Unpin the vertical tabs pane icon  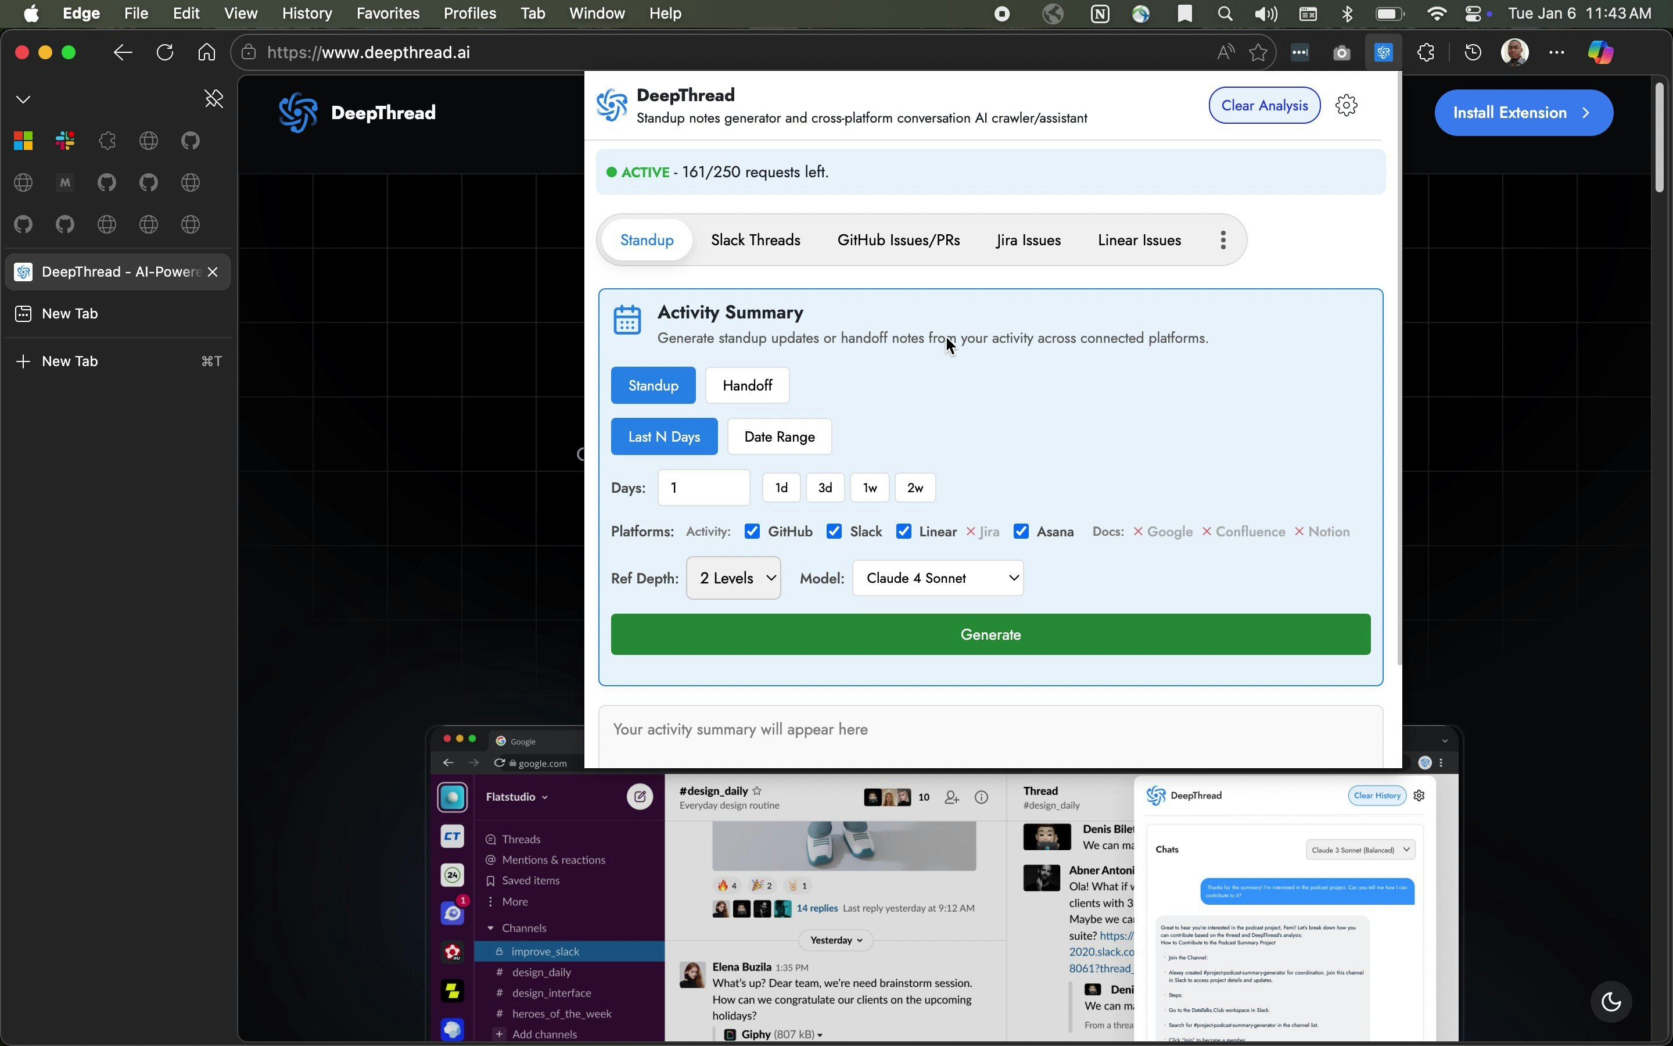coord(214,99)
